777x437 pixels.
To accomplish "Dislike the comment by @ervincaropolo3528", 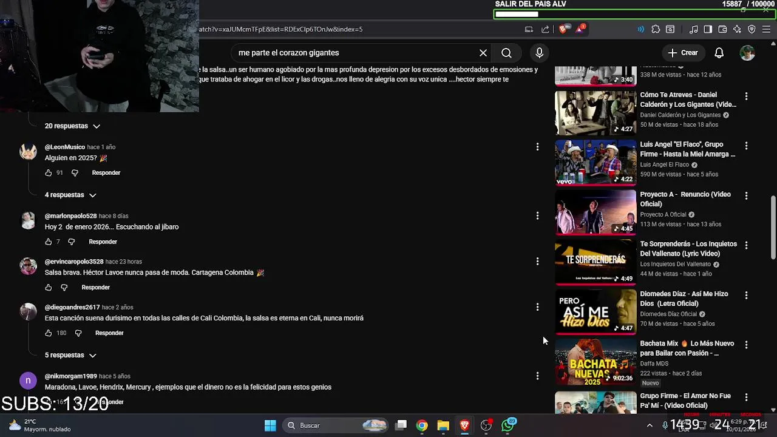I will coord(64,287).
